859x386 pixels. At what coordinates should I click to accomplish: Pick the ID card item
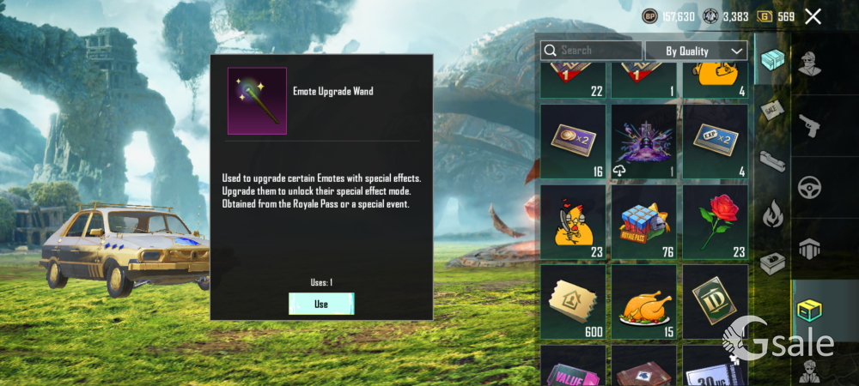click(x=715, y=302)
